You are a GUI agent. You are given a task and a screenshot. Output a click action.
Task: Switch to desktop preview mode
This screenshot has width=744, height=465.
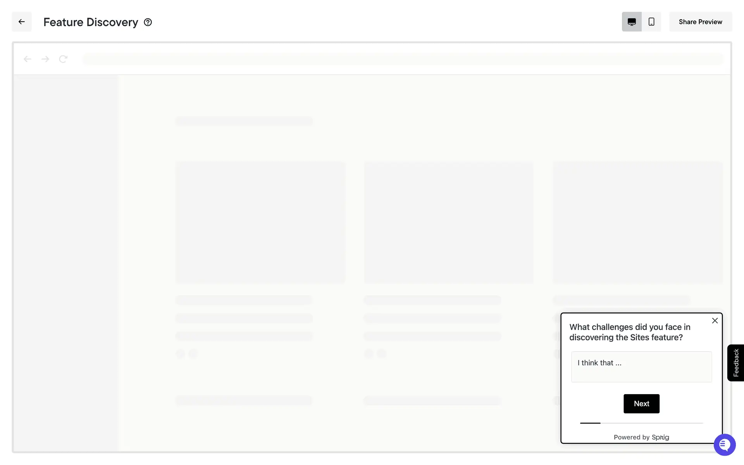(632, 22)
